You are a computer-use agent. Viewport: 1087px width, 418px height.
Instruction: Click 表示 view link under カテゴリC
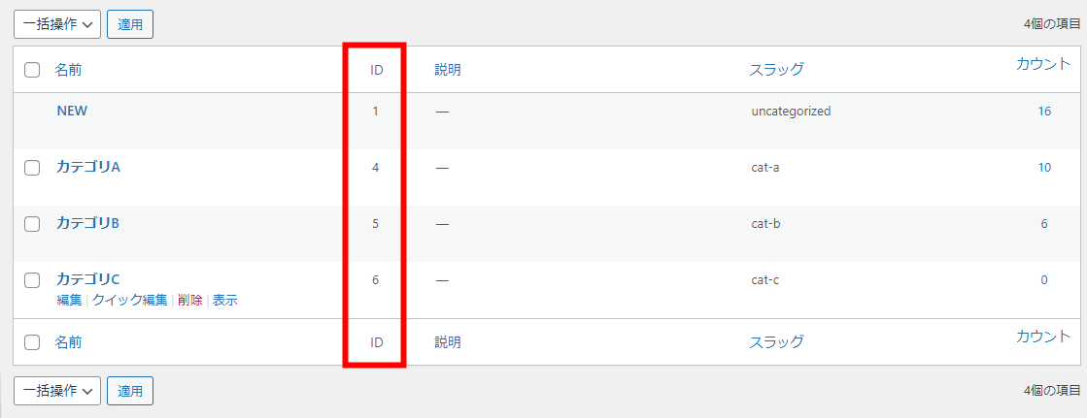225,301
